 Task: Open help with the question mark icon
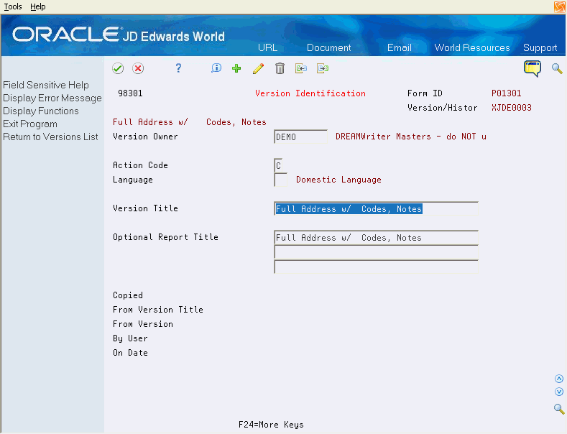pos(178,68)
